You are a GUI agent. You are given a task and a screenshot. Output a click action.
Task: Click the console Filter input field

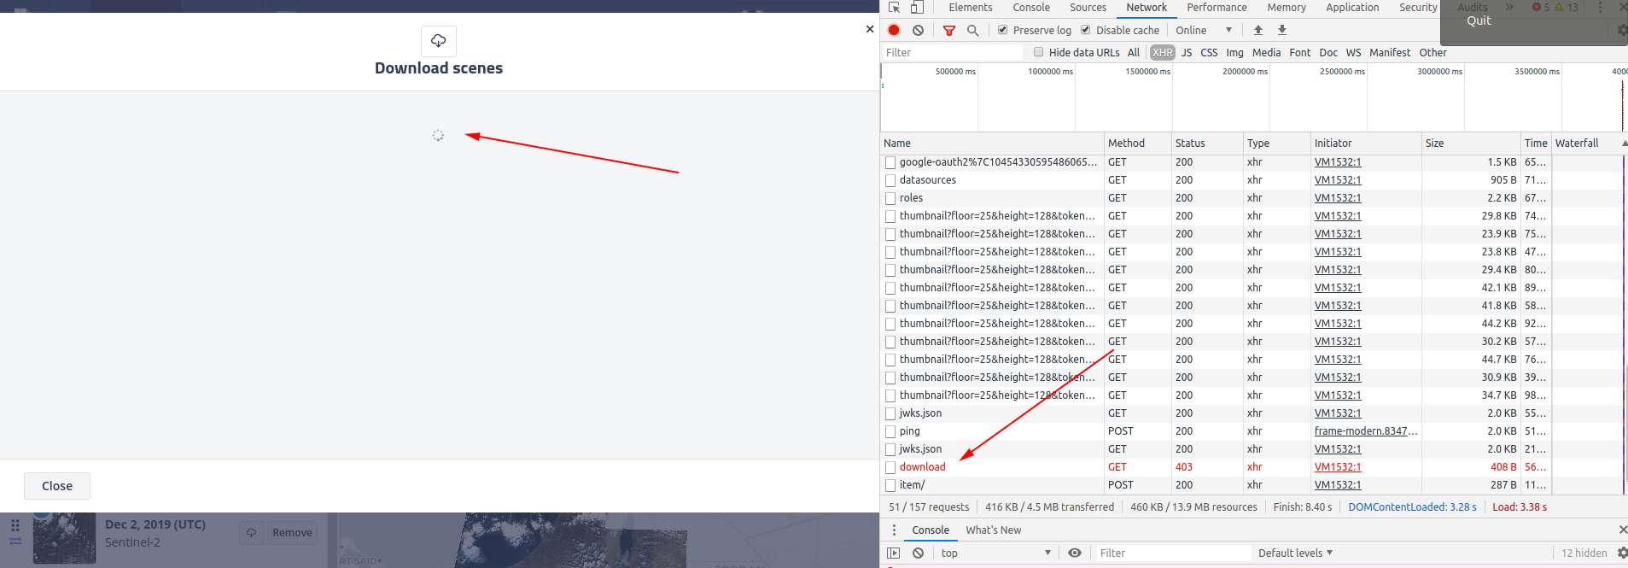[1174, 553]
